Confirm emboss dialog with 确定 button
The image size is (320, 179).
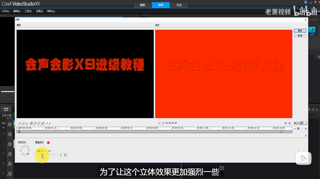pyautogui.click(x=300, y=31)
